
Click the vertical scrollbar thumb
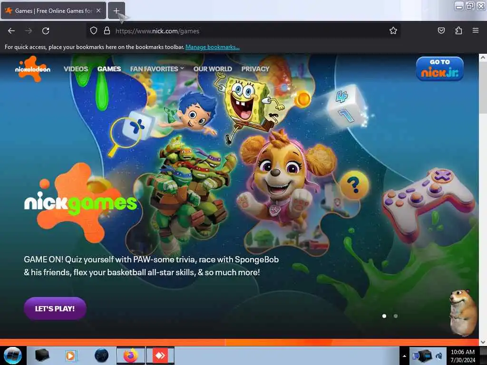coord(483,87)
